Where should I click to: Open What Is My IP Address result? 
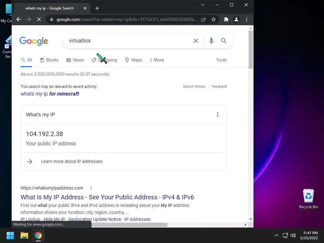click(x=107, y=197)
